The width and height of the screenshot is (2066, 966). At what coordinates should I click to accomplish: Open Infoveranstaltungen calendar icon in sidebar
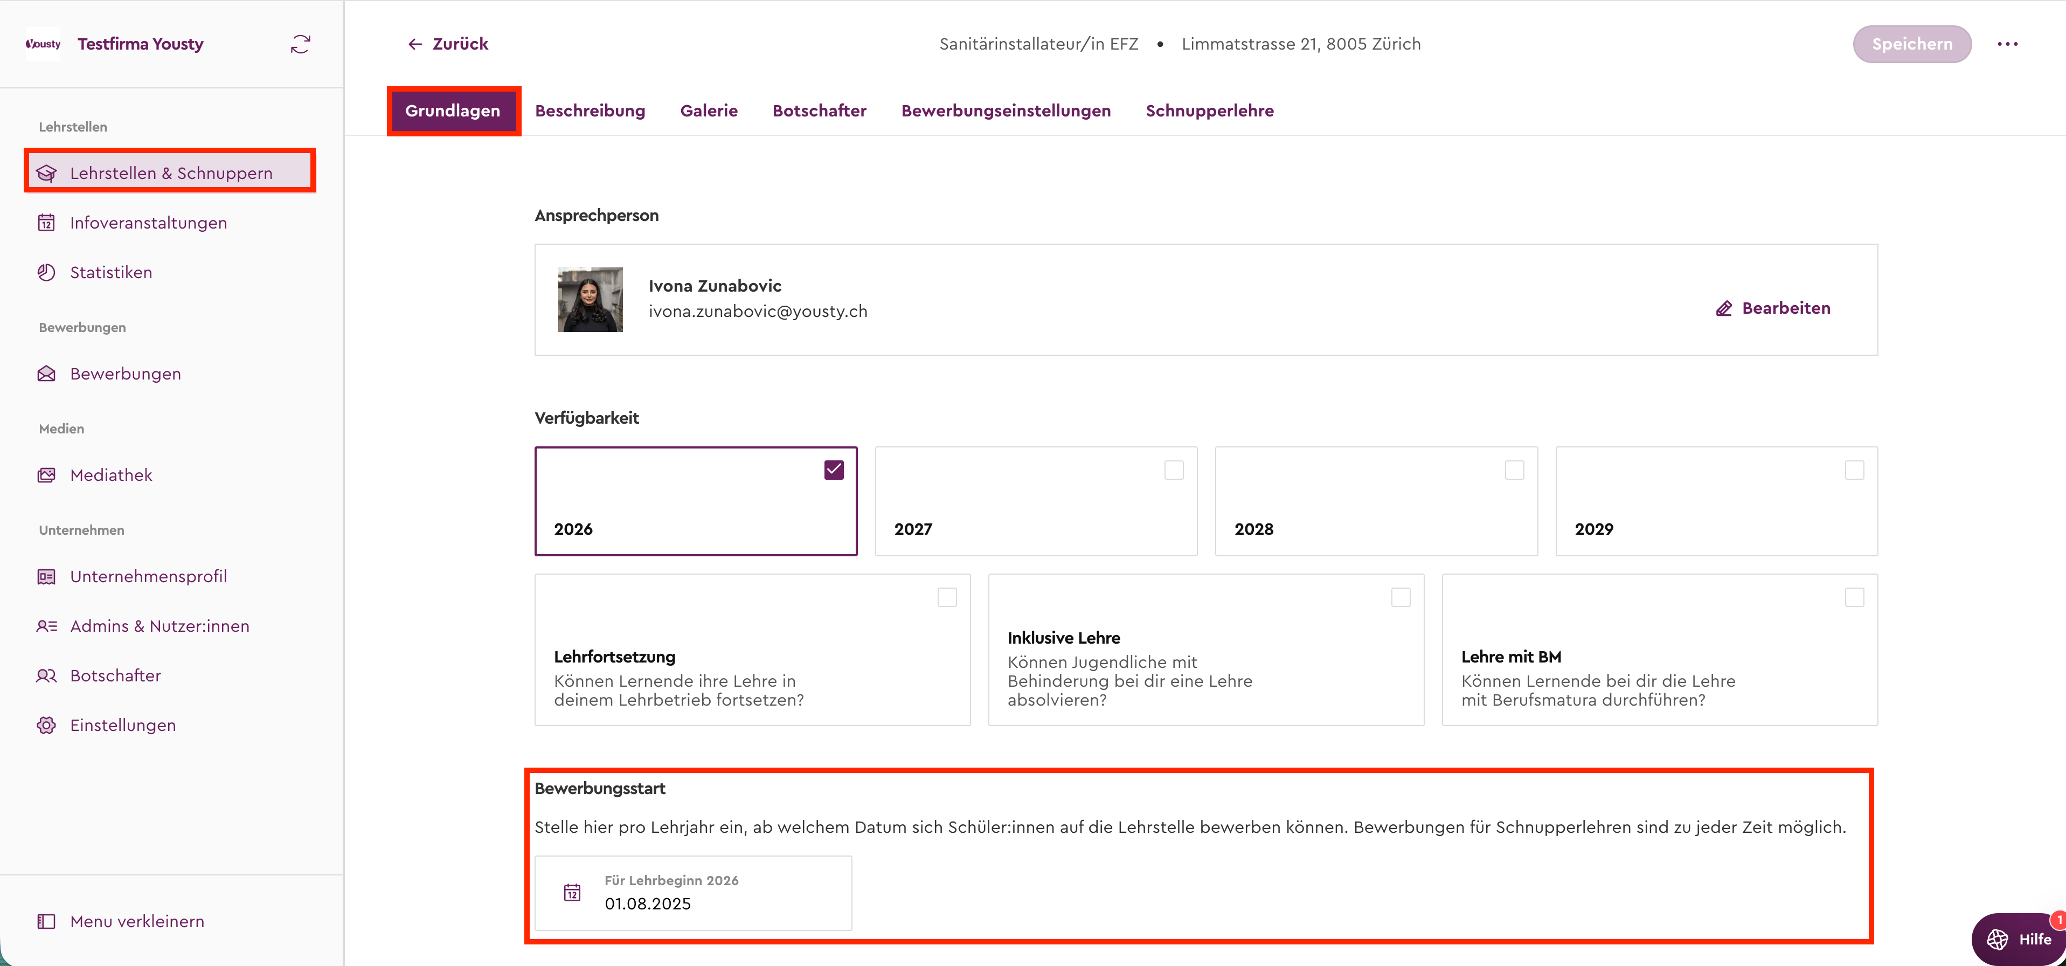(x=46, y=223)
